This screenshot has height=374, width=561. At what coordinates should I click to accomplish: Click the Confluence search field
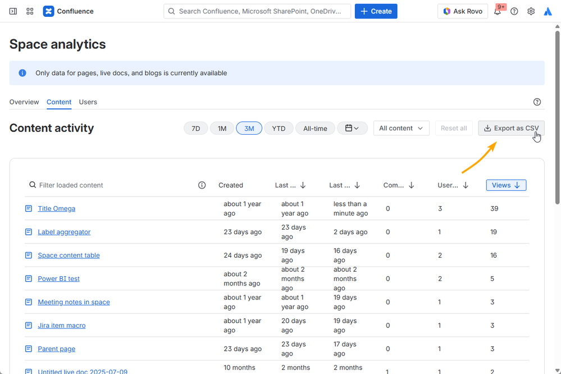257,11
